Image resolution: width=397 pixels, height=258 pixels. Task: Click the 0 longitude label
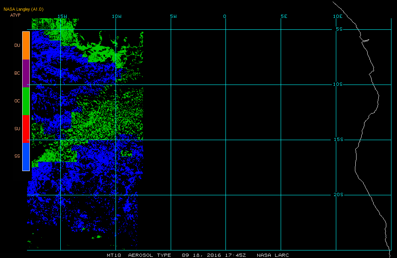(225, 16)
